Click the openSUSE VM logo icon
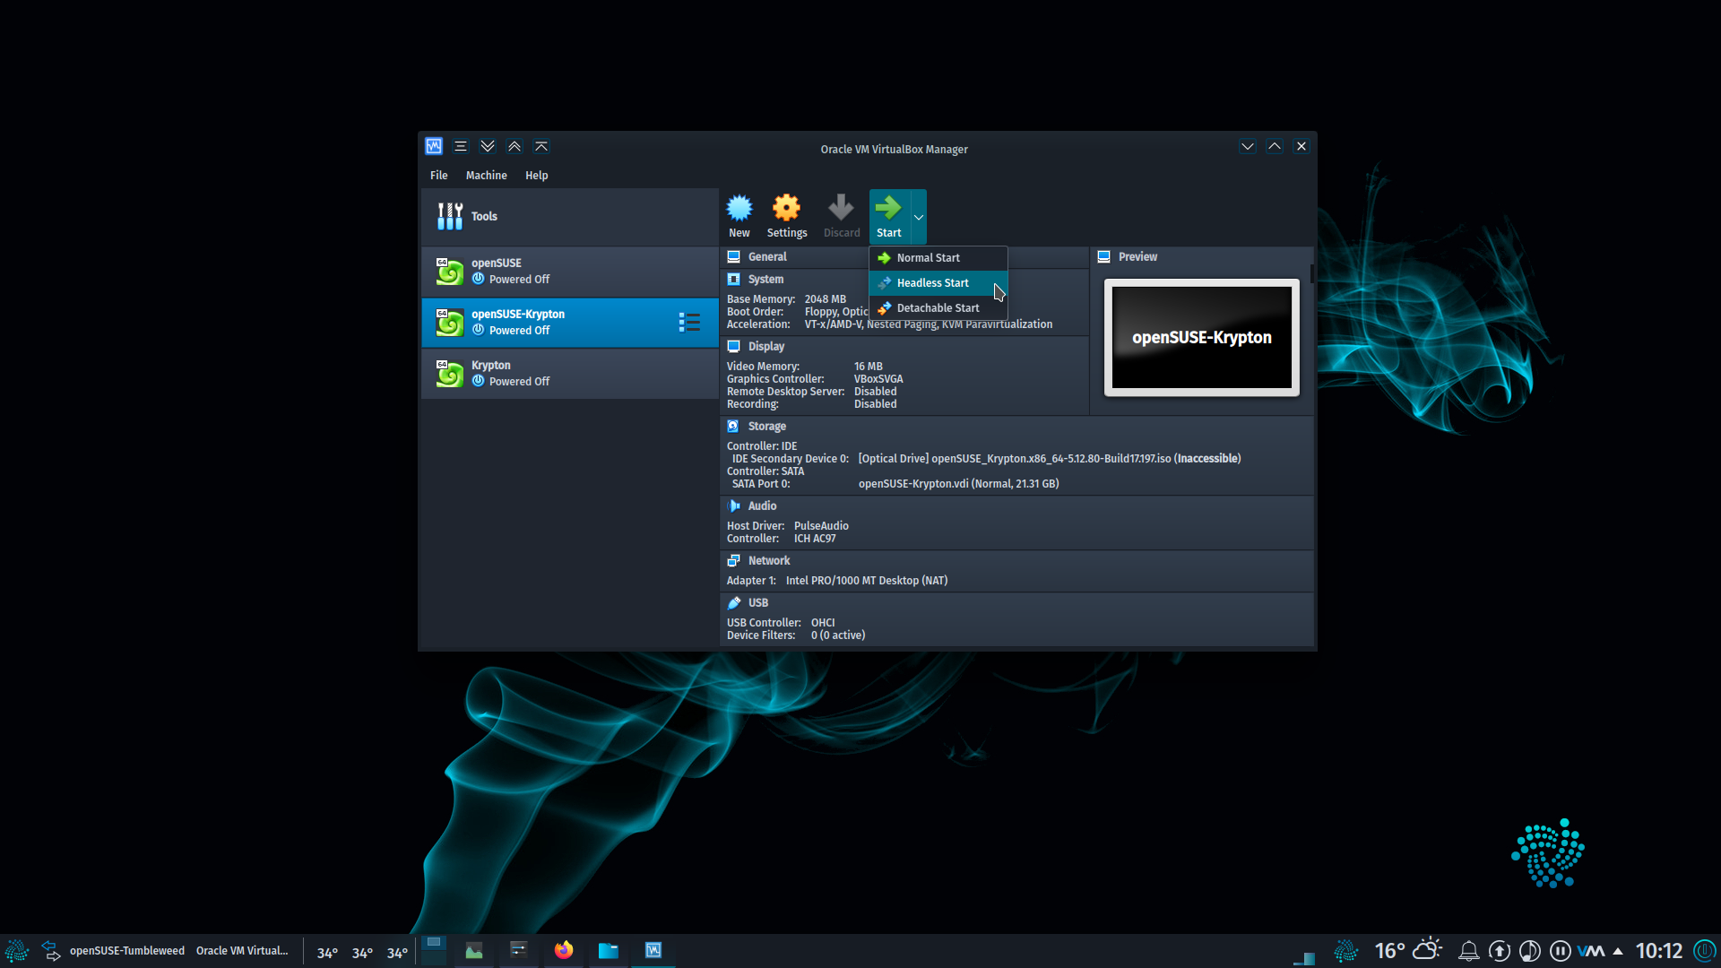This screenshot has height=968, width=1721. 449,272
